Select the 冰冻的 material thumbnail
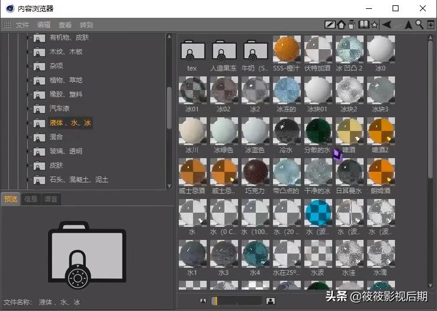 (x=287, y=90)
